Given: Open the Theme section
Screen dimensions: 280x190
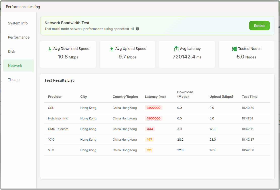Looking at the screenshot, I should (x=14, y=80).
